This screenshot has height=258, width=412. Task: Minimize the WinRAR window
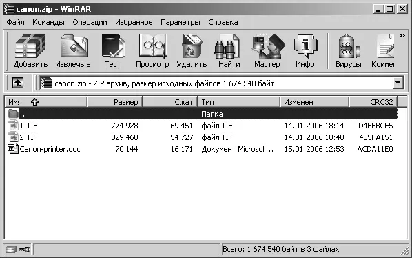[378, 9]
